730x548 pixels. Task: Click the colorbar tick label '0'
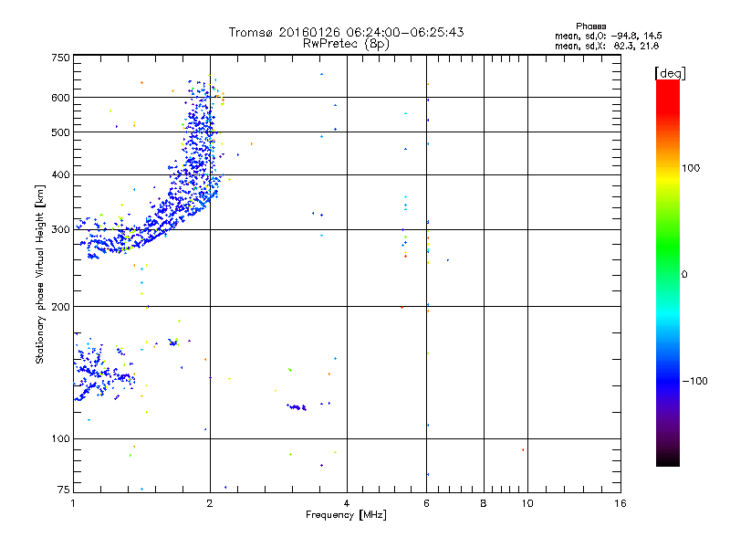[684, 275]
